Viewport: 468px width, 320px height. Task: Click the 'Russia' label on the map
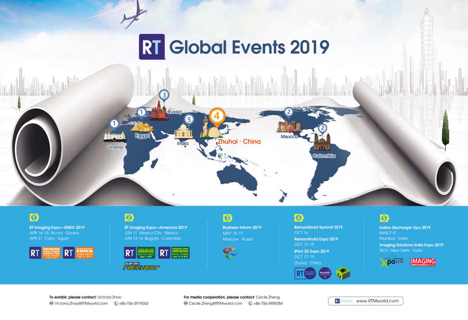(174, 111)
